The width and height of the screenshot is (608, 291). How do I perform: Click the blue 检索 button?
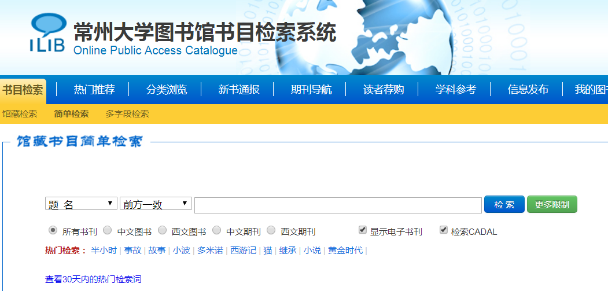pyautogui.click(x=504, y=204)
